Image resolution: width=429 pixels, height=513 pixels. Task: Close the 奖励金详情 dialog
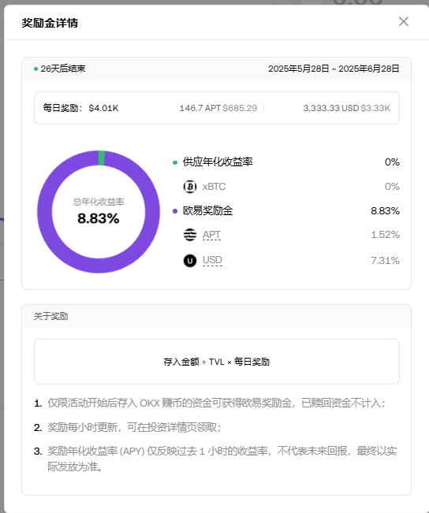(404, 21)
